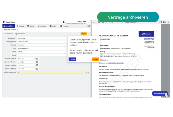Open the Briefkörbe tab
This screenshot has height=117, width=173.
8,26
